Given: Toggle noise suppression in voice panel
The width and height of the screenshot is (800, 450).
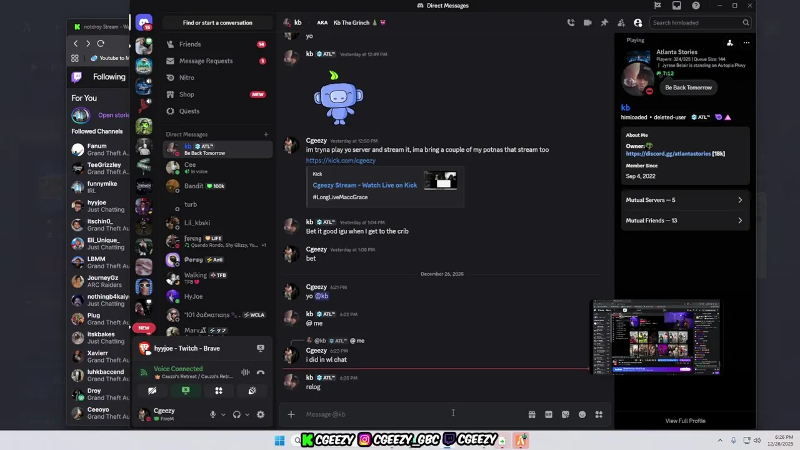Looking at the screenshot, I should coord(246,372).
